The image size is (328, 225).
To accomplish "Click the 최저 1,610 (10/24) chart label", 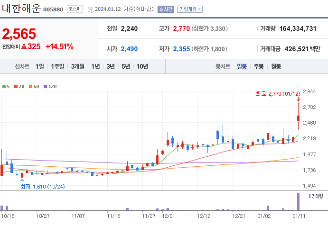I will coord(43,186).
